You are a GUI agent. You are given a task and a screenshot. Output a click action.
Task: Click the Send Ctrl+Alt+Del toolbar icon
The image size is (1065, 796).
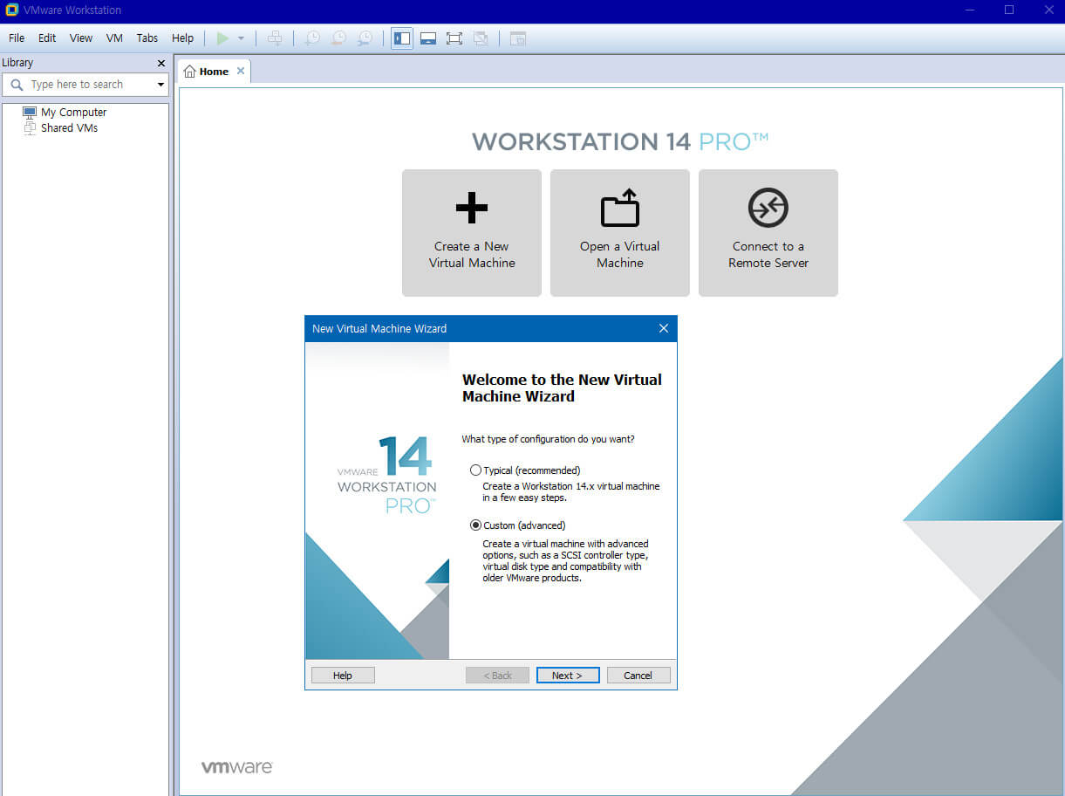pos(275,38)
